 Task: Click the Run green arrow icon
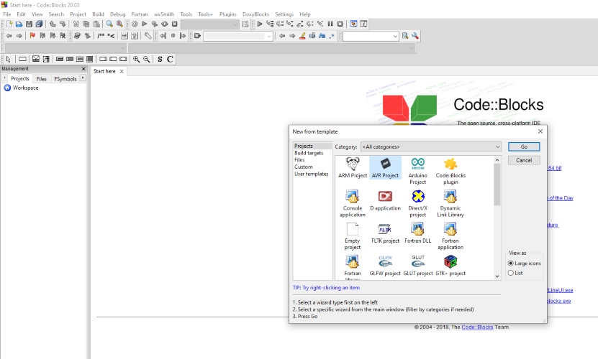point(144,24)
